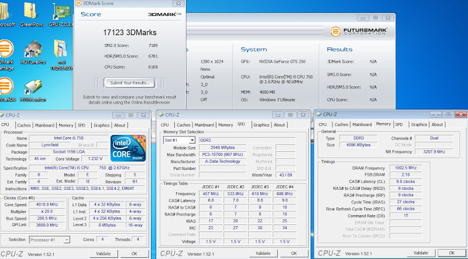Click OK in right CPU-Z window
This screenshot has height=259, width=468.
point(452,253)
